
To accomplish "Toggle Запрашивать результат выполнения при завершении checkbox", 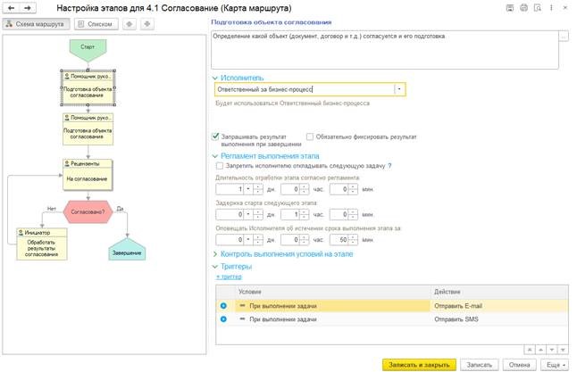I will (215, 136).
